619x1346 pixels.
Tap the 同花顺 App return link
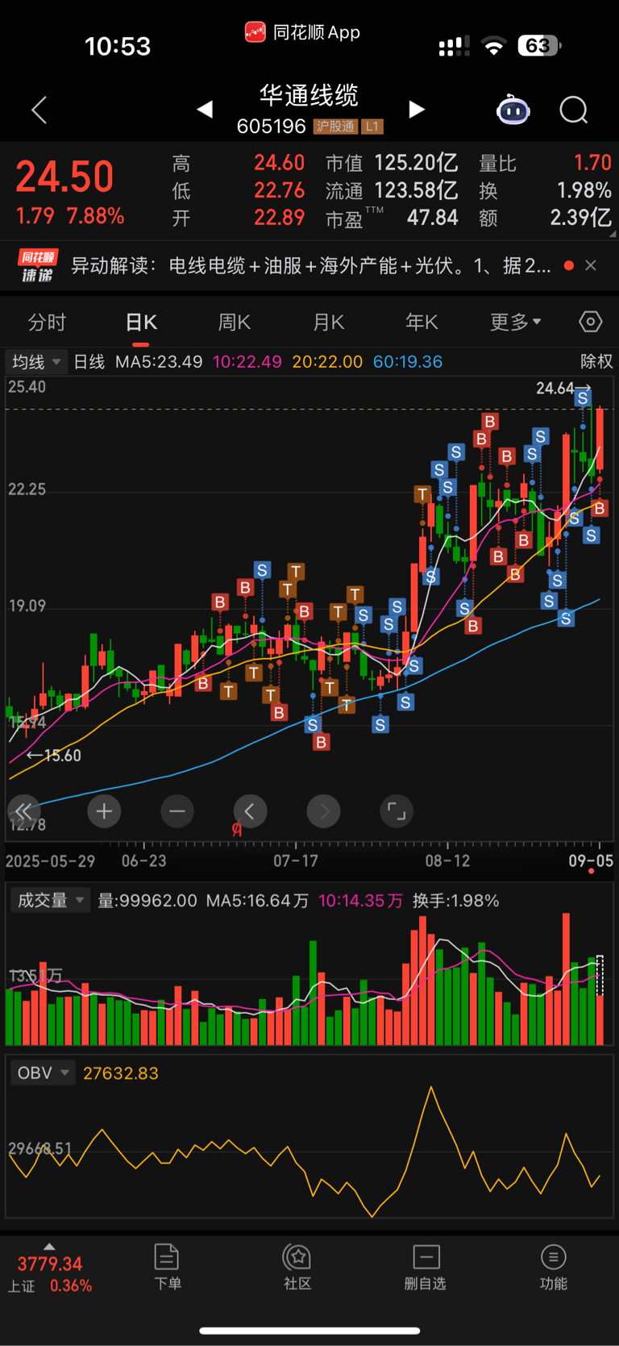tap(302, 32)
